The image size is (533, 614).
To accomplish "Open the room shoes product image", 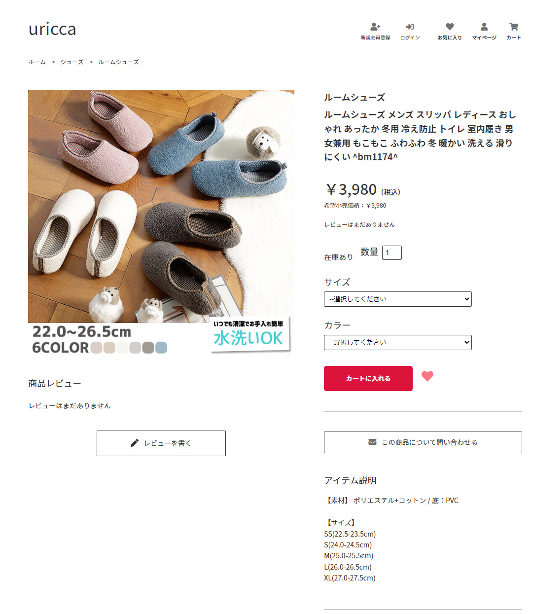I will pyautogui.click(x=161, y=222).
